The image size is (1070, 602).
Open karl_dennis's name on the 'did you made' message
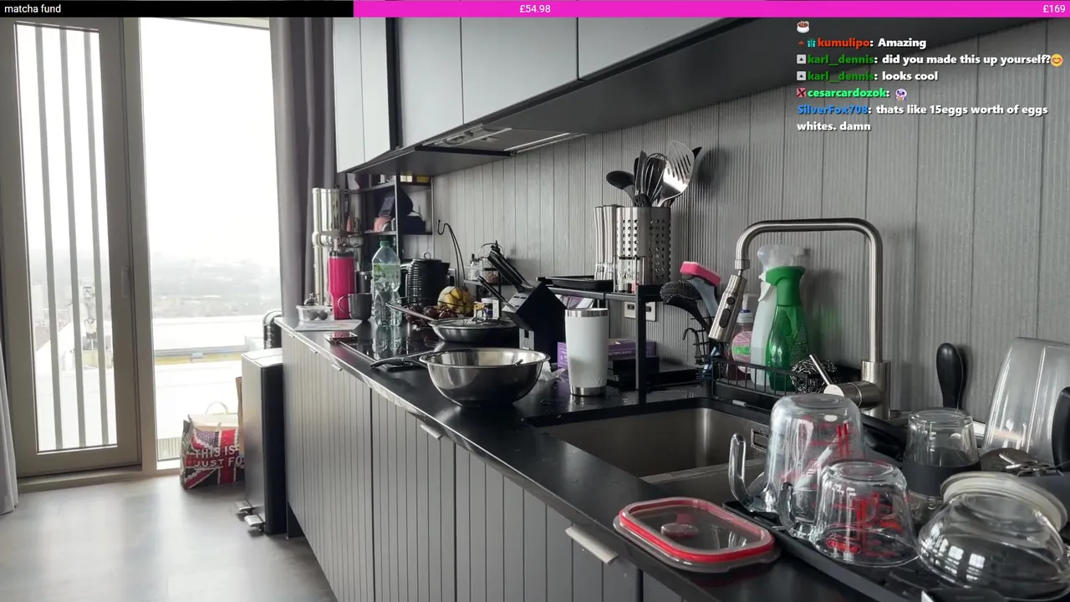[842, 59]
